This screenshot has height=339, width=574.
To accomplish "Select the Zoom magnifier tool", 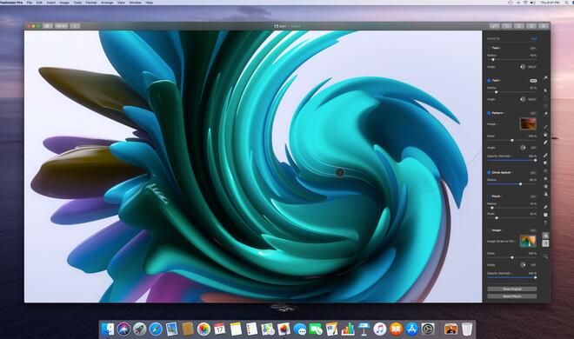I will (545, 256).
